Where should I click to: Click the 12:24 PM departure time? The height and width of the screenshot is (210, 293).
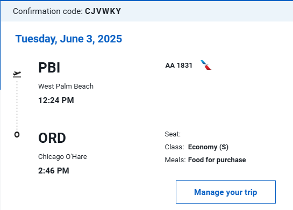point(56,100)
